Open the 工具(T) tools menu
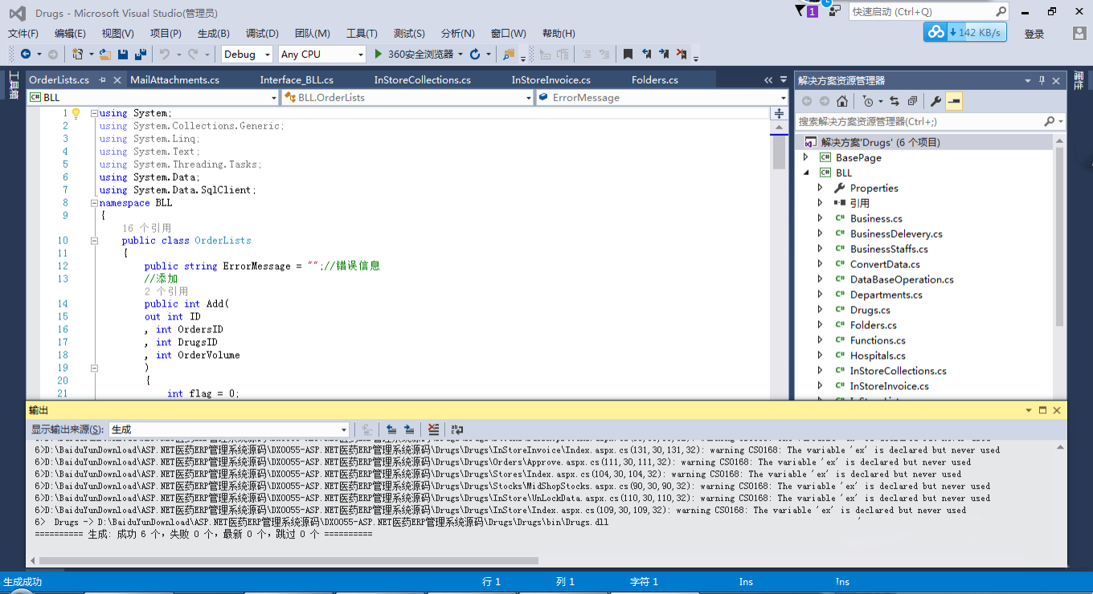This screenshot has width=1093, height=594. coord(362,33)
